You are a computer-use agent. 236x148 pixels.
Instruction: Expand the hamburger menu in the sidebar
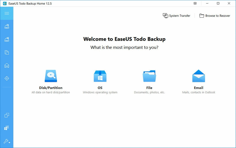7,13
